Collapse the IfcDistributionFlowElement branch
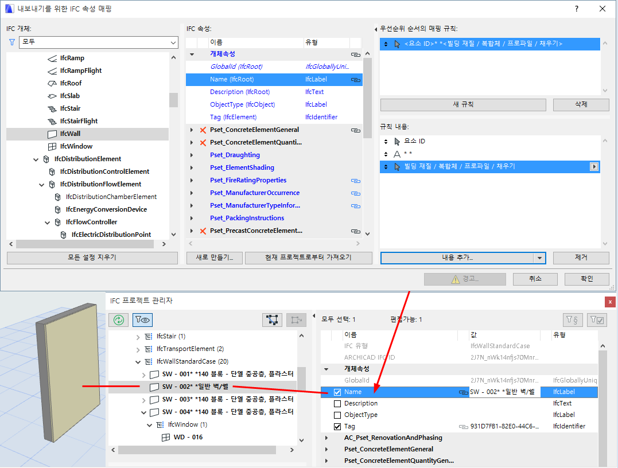Image resolution: width=618 pixels, height=468 pixels. pos(41,184)
